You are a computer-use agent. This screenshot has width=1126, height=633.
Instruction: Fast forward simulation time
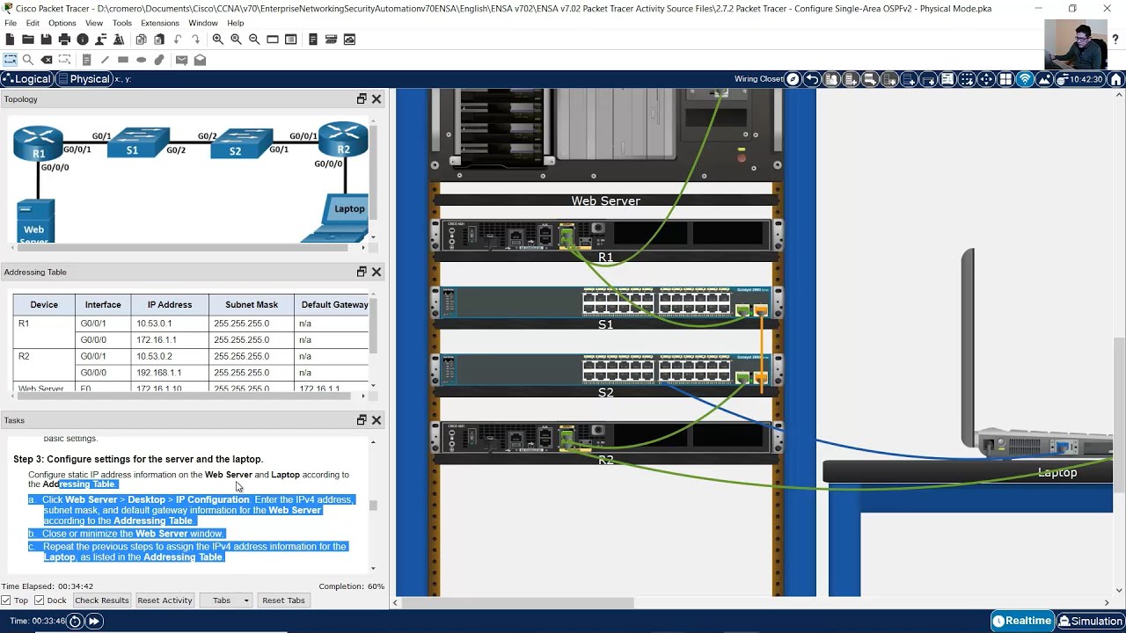(93, 622)
